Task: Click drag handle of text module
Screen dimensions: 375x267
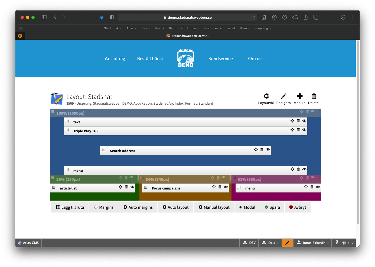Action: click(x=67, y=121)
